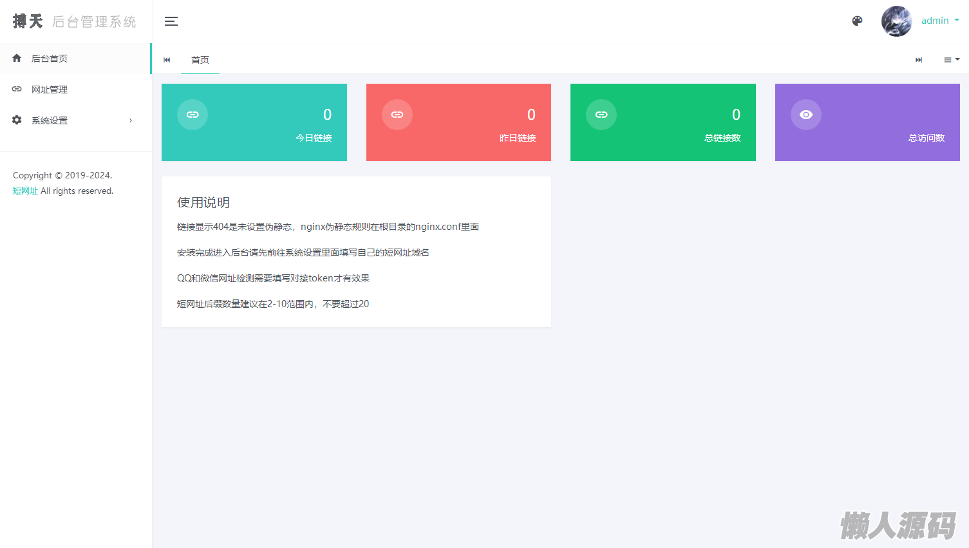This screenshot has height=548, width=969.
Task: Click the line about 短网址后缀数量
Action: point(273,304)
